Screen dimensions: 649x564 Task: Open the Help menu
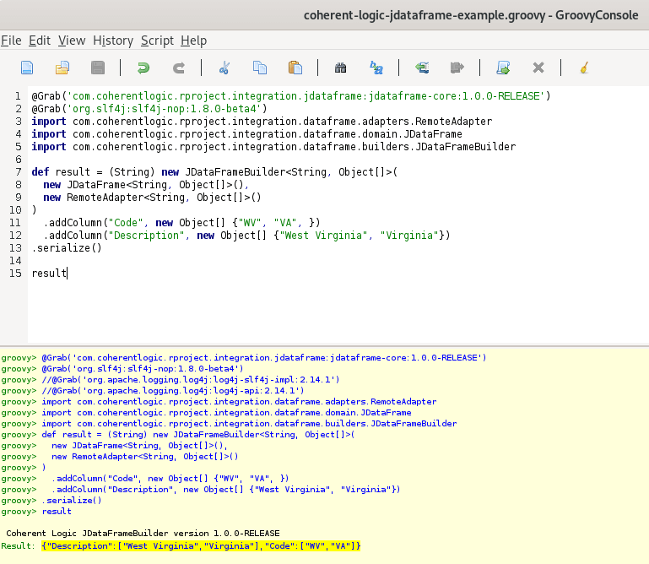[194, 41]
